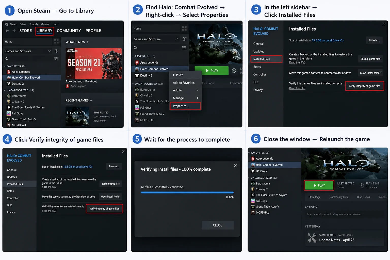390x260 pixels.
Task: Click Move install folder in step 4 panel
Action: click(x=110, y=197)
